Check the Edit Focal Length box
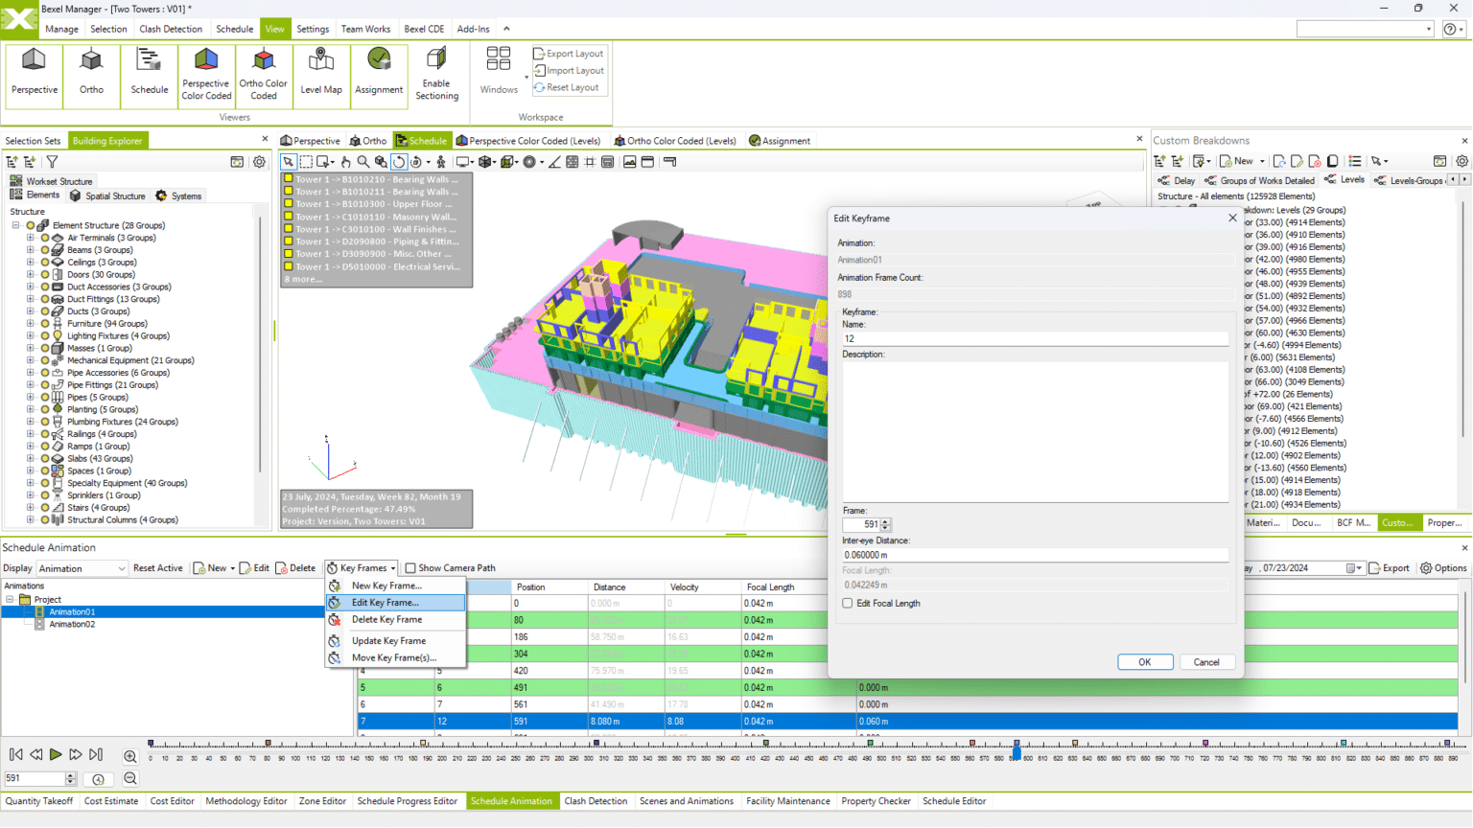The image size is (1473, 828). pyautogui.click(x=848, y=604)
